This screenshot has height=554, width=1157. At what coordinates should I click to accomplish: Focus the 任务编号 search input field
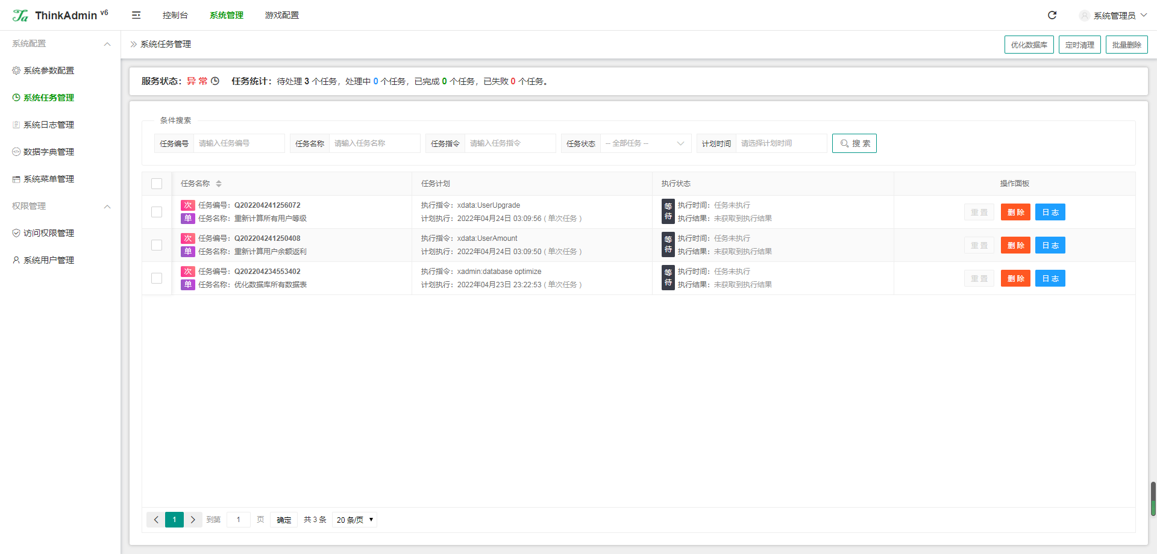coord(239,143)
